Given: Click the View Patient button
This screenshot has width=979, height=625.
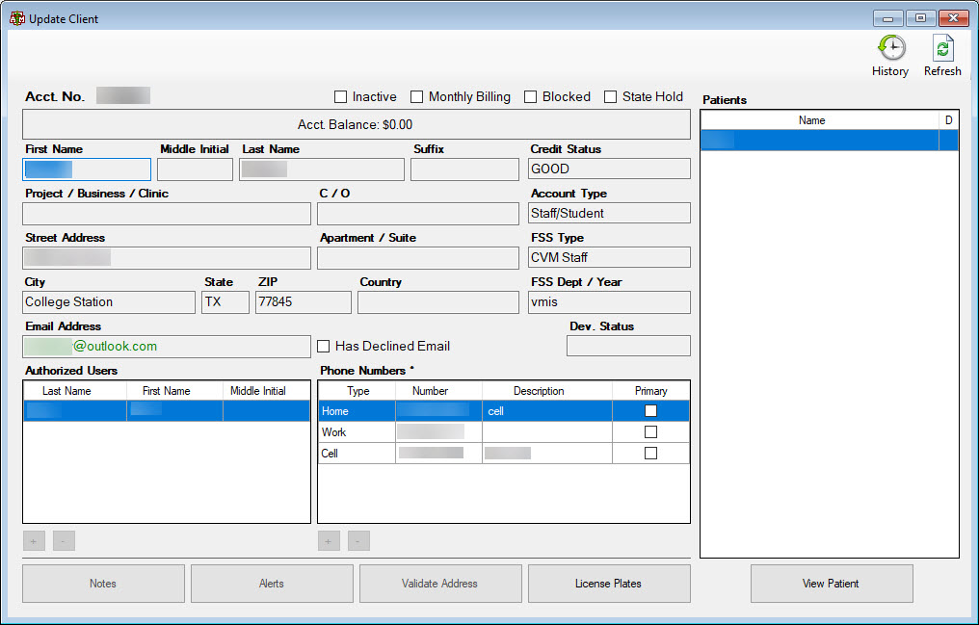Looking at the screenshot, I should pyautogui.click(x=832, y=584).
